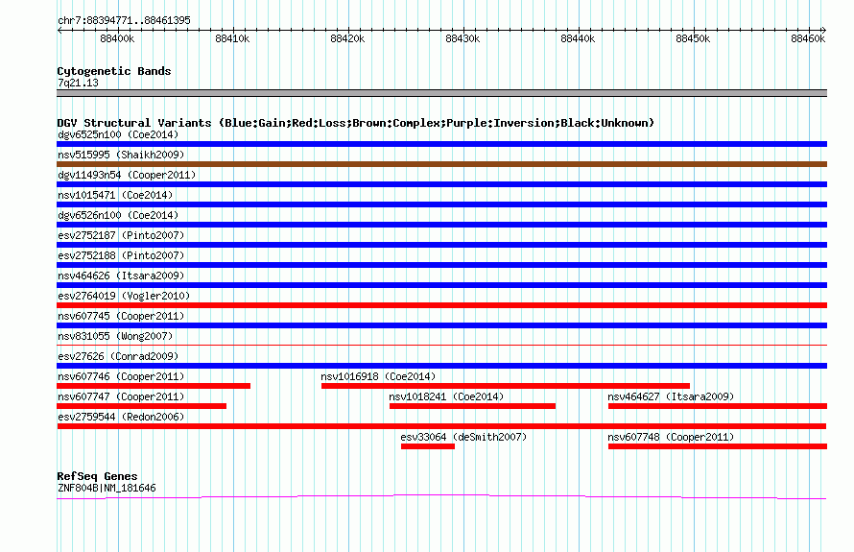Open the nsv607745 (Cooper2011) variant label

pos(121,316)
